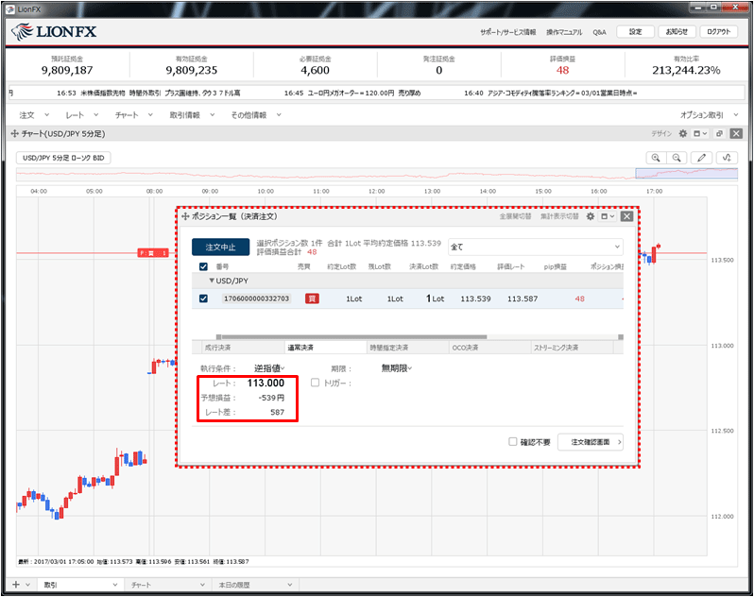Click the 決済Lot数 field showing 1 Lot

pyautogui.click(x=435, y=298)
